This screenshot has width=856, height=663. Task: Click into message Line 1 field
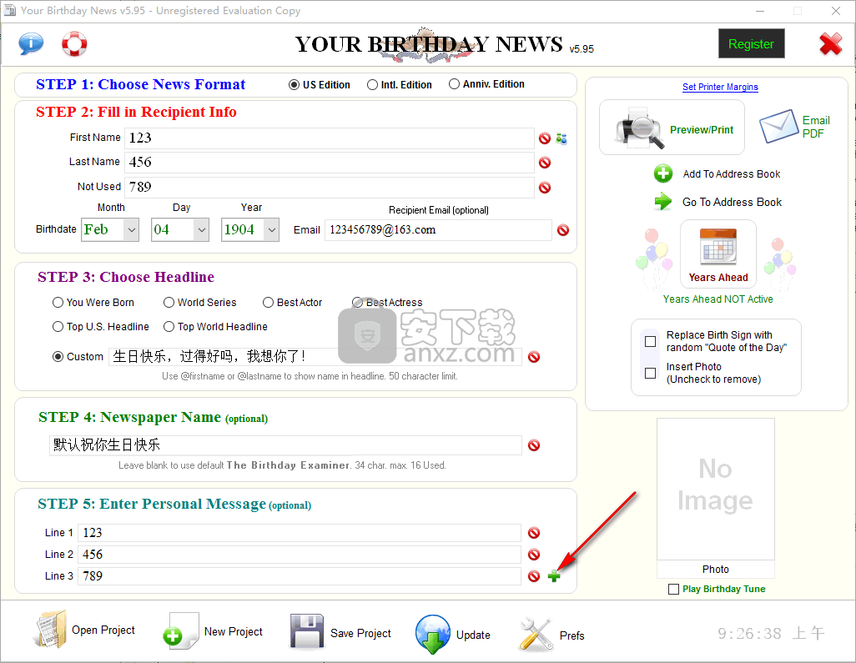(x=300, y=533)
